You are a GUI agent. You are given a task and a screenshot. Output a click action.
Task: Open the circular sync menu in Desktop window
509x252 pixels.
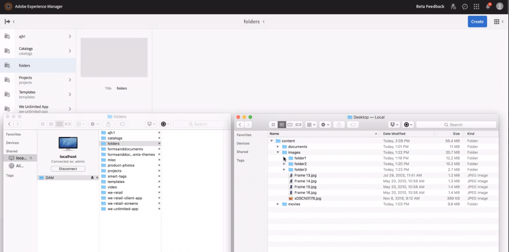coord(408,125)
